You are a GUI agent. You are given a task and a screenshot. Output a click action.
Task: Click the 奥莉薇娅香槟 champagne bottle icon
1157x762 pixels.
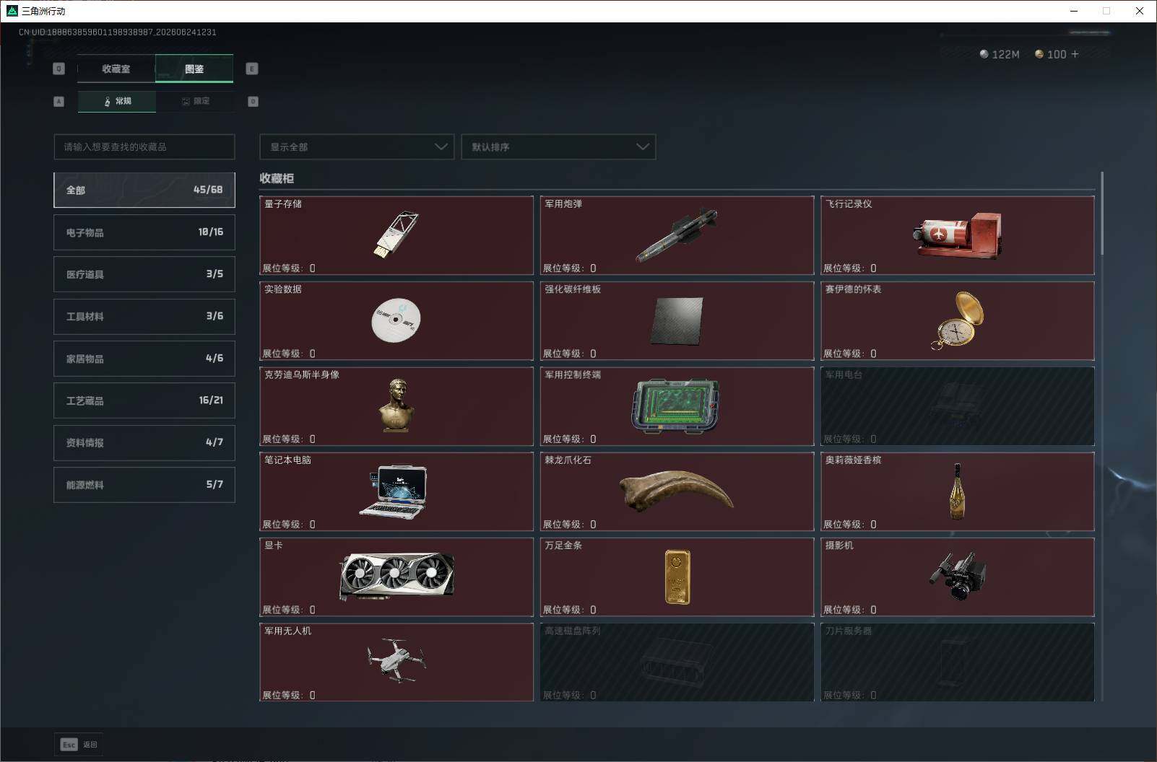[x=958, y=491]
